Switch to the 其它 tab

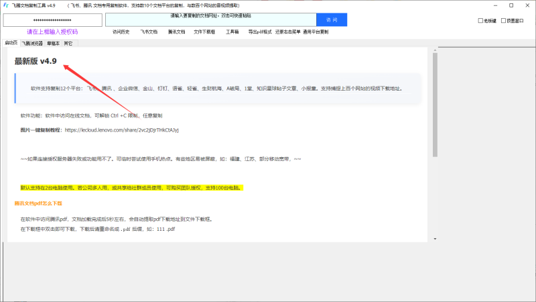click(68, 43)
